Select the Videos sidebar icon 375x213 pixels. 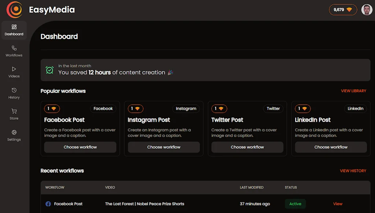(x=14, y=72)
